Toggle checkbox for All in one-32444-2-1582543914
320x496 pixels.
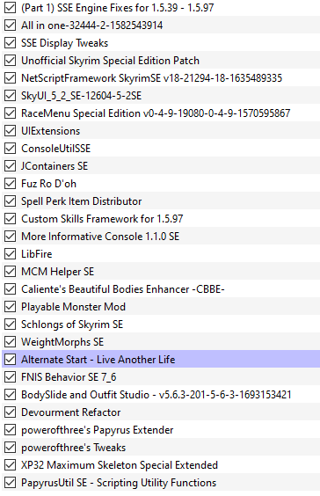[x=11, y=26]
